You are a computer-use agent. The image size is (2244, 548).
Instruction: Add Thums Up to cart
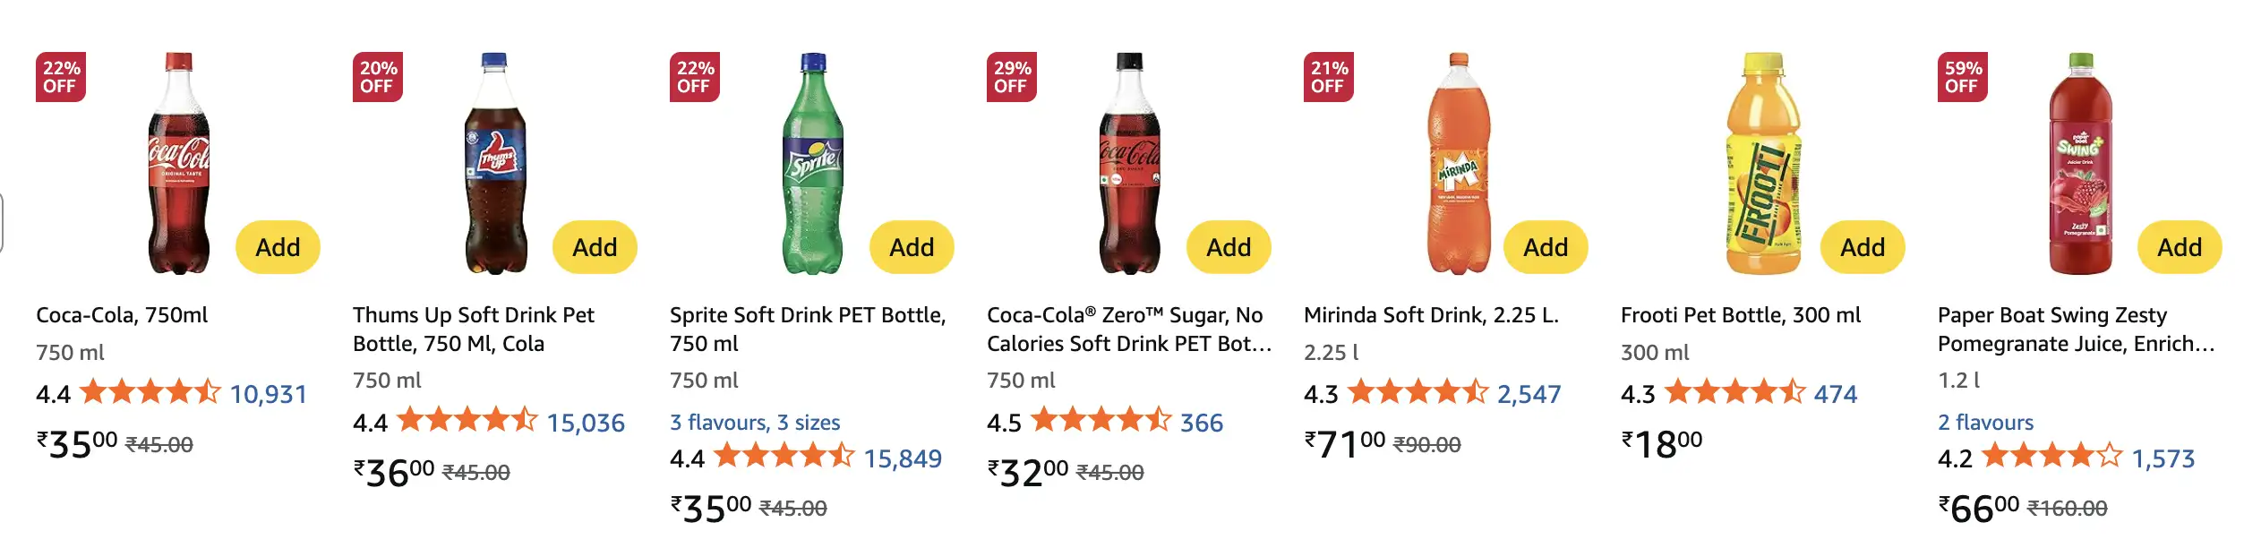pyautogui.click(x=595, y=247)
